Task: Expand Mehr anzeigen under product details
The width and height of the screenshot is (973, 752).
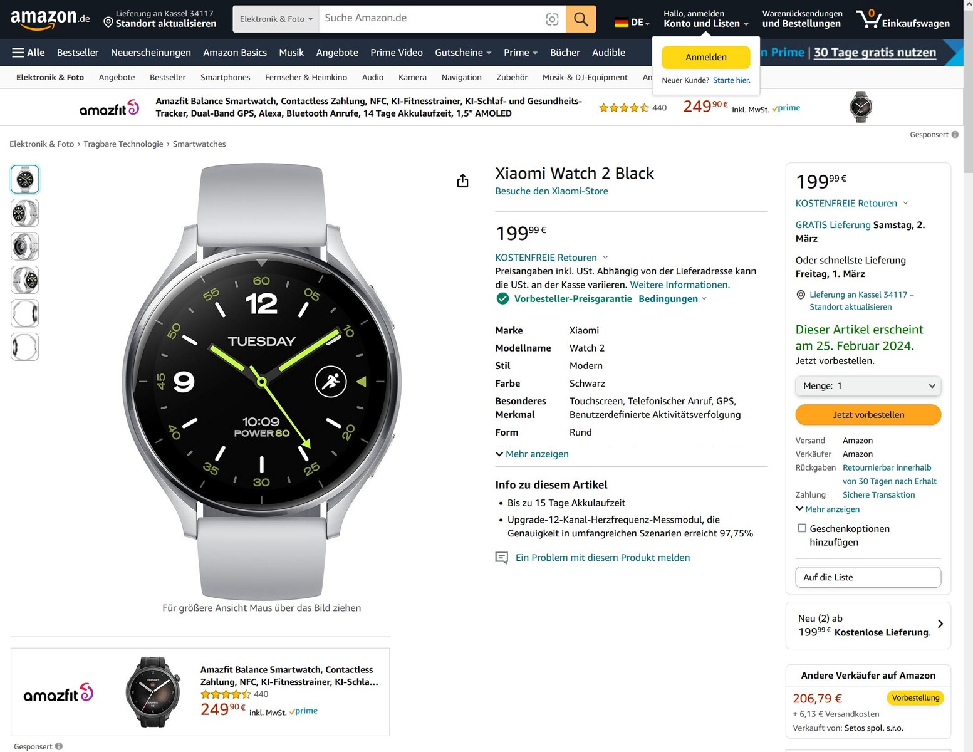Action: 533,454
